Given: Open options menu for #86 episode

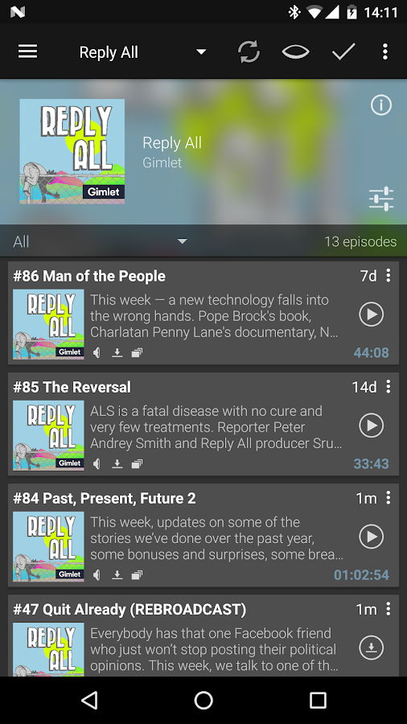Looking at the screenshot, I should coord(388,276).
